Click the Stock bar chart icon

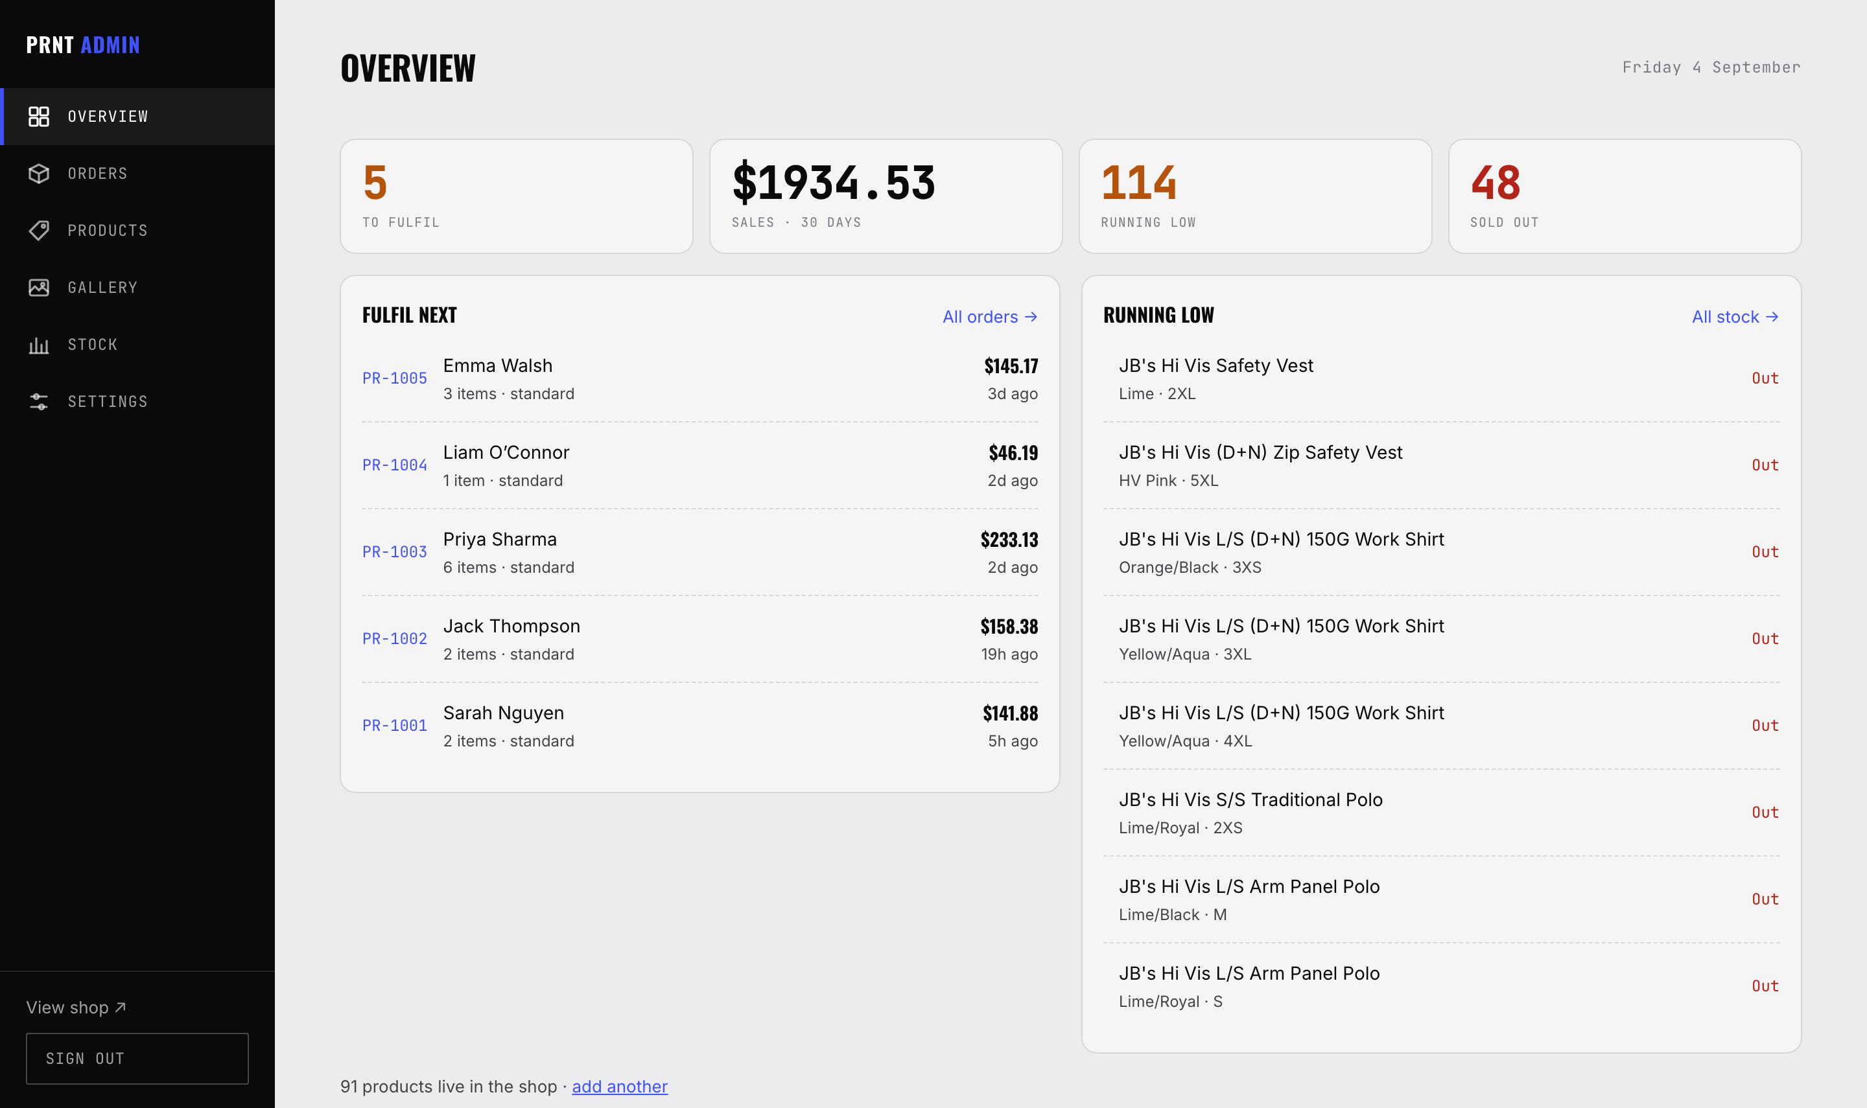39,345
